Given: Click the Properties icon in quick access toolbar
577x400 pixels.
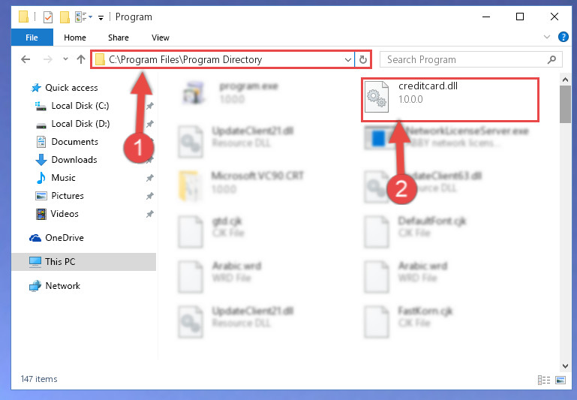Looking at the screenshot, I should pyautogui.click(x=48, y=17).
